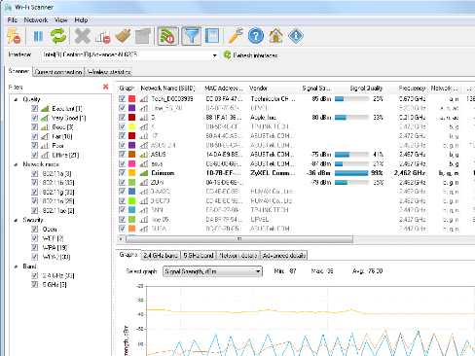
Task: Collapse the Security filter group
Action: (16, 220)
